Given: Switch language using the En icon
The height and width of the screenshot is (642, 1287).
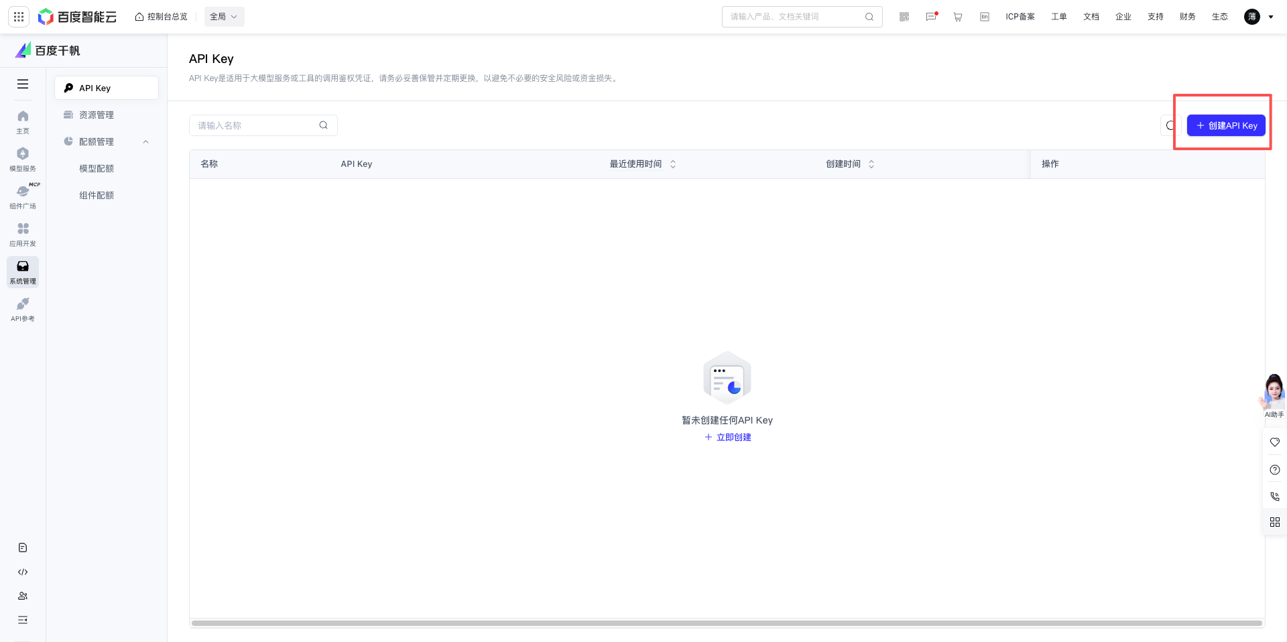Looking at the screenshot, I should coord(984,16).
